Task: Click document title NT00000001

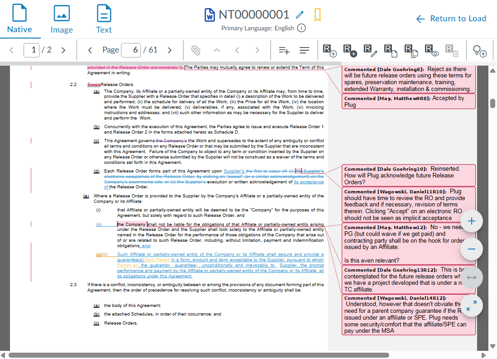Action: pyautogui.click(x=254, y=14)
